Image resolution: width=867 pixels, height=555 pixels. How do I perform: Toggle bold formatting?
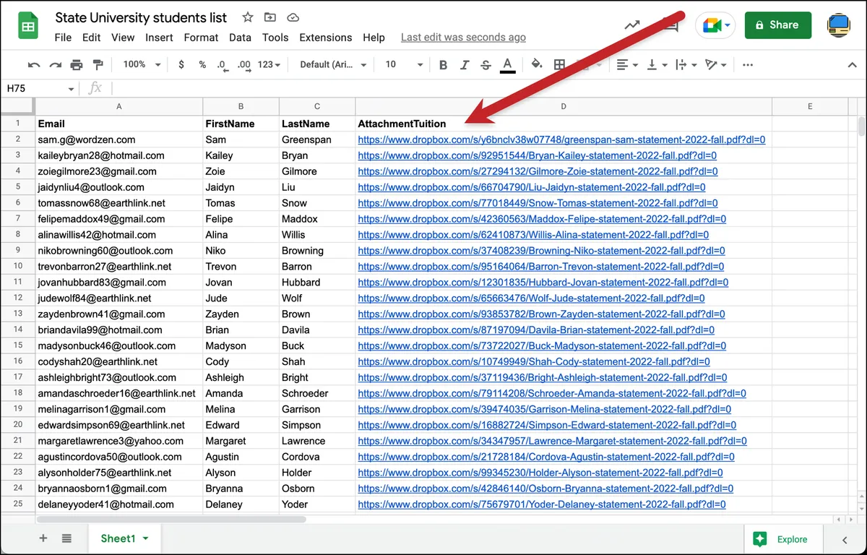(443, 64)
